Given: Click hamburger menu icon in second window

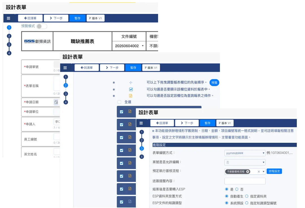Looking at the screenshot, I should click(65, 68).
